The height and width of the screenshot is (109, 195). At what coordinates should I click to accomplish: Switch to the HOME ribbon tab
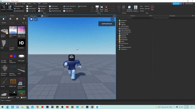23,4
